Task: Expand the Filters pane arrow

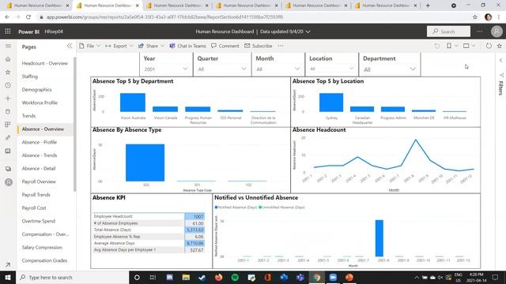Action: pyautogui.click(x=500, y=60)
